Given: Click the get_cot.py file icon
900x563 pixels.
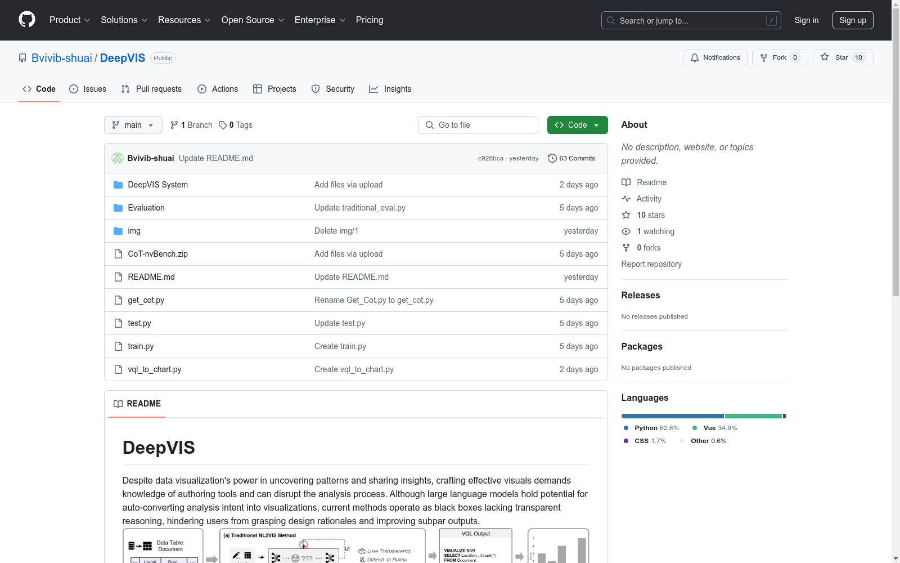Looking at the screenshot, I should [x=118, y=300].
